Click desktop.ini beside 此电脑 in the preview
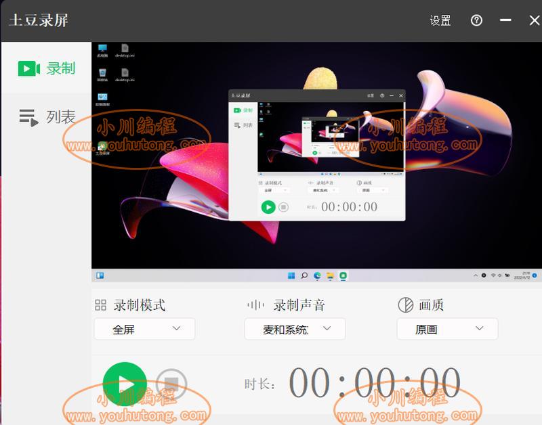The width and height of the screenshot is (542, 425). 125,50
